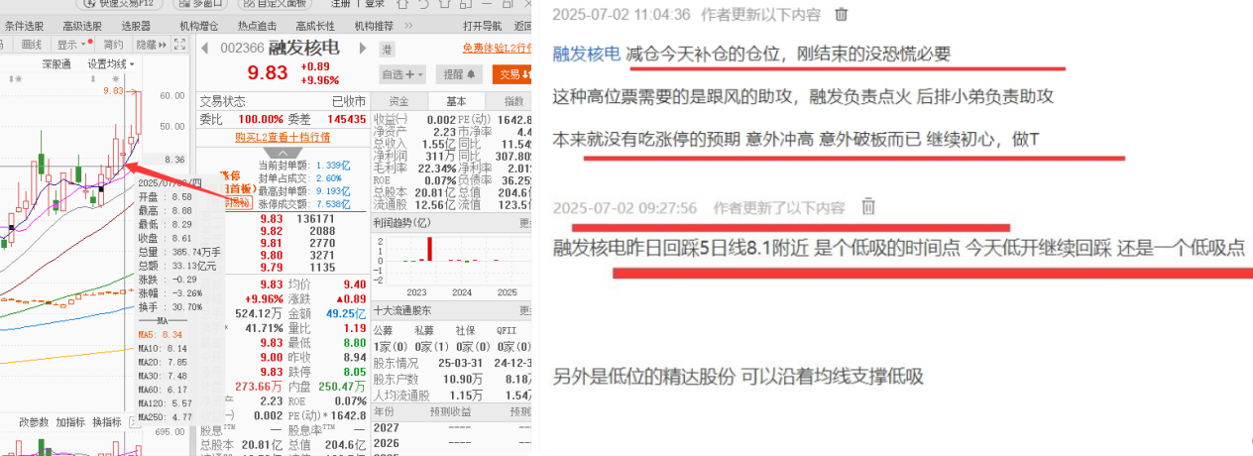Switch to the 条件选股 tab
This screenshot has height=456, width=1253.
click(25, 25)
